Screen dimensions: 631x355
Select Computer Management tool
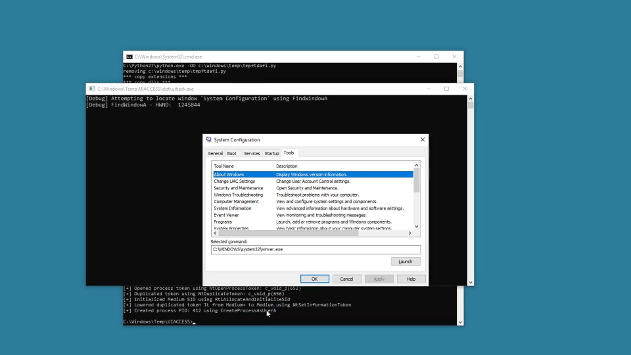pos(313,201)
